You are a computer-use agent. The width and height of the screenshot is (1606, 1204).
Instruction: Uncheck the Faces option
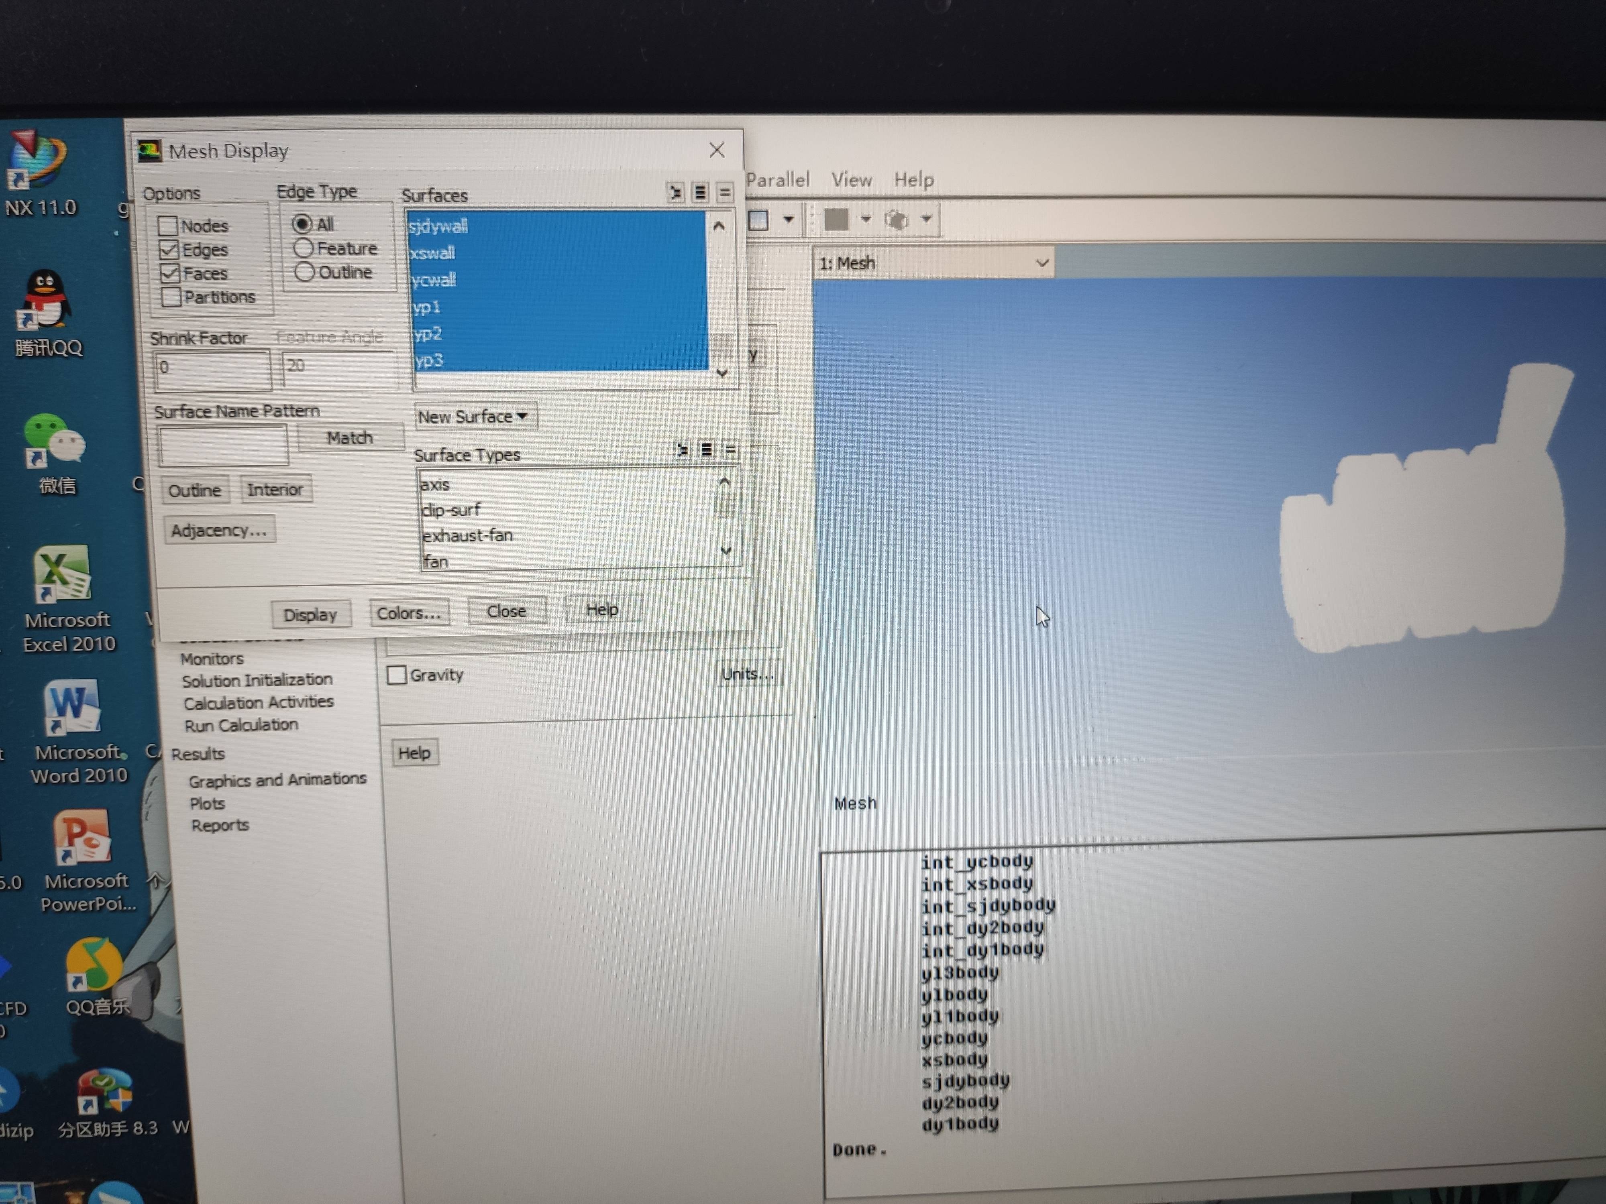pos(170,273)
